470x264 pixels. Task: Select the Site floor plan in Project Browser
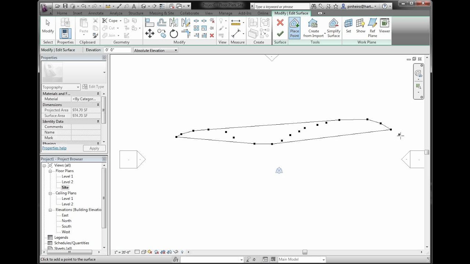tap(65, 187)
